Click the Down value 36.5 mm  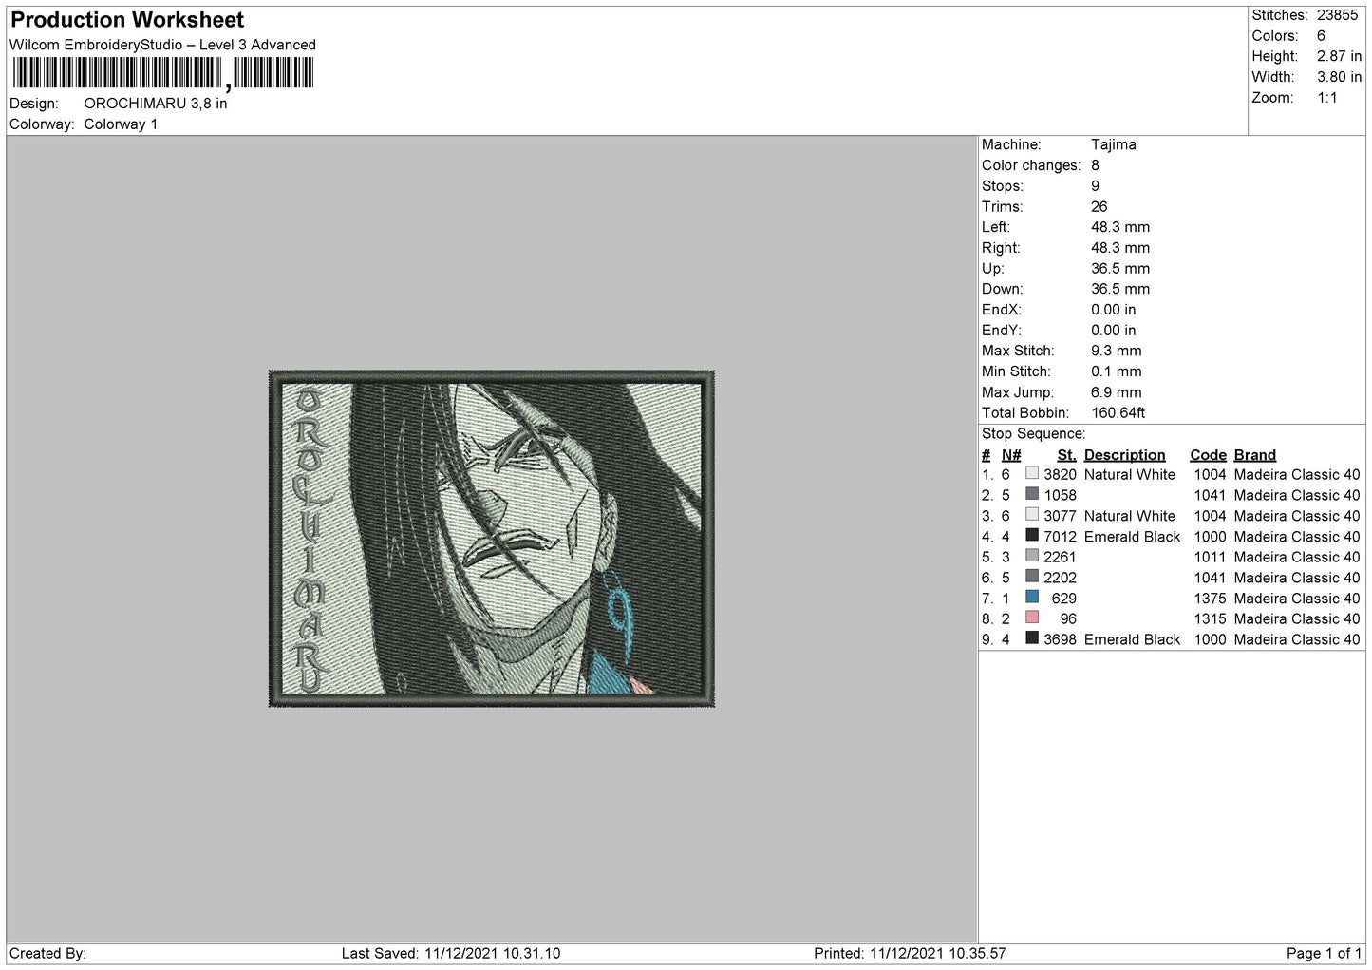point(1119,289)
